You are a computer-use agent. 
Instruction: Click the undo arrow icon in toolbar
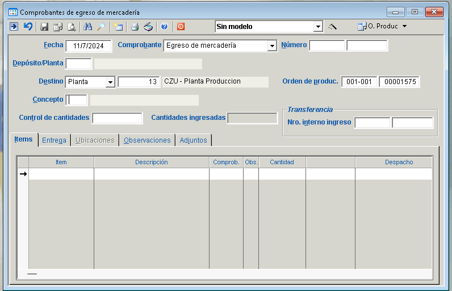(27, 27)
